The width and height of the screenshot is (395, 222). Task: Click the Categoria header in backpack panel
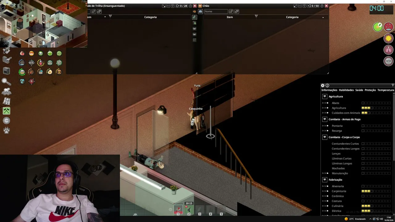coord(150,17)
